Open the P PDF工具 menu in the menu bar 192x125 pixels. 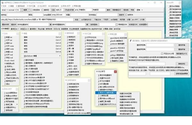[31, 6]
